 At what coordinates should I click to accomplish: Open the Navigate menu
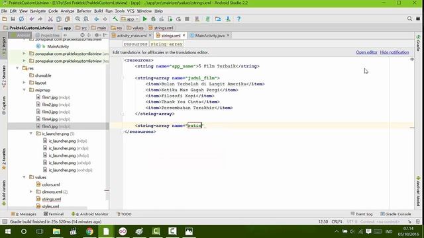[38, 11]
